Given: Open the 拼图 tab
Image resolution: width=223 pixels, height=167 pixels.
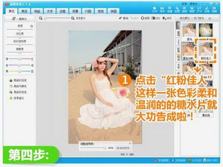Looking at the screenshot, I should [113, 11].
